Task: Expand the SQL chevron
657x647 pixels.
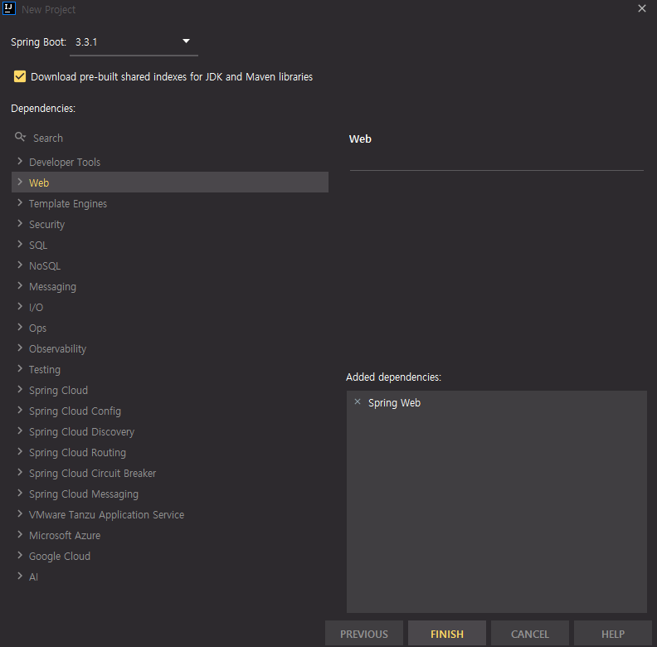Action: [x=20, y=245]
